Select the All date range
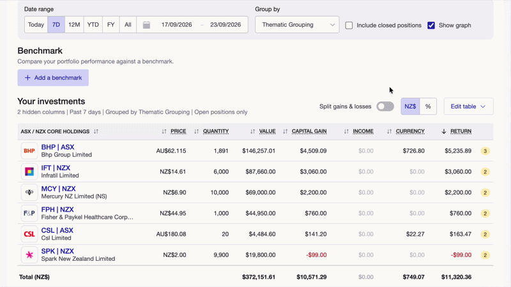Viewport: 511px width, 287px height. point(128,25)
